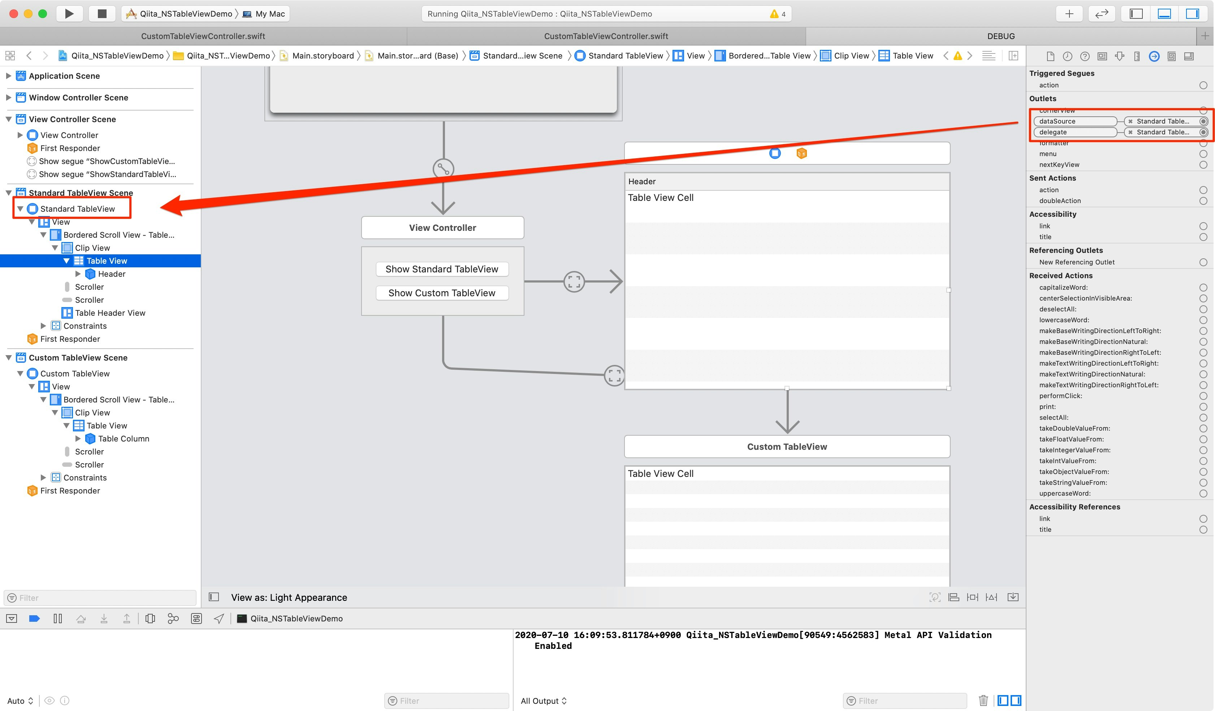Collapse the Custom TableView Scene
The height and width of the screenshot is (711, 1215).
coord(8,357)
